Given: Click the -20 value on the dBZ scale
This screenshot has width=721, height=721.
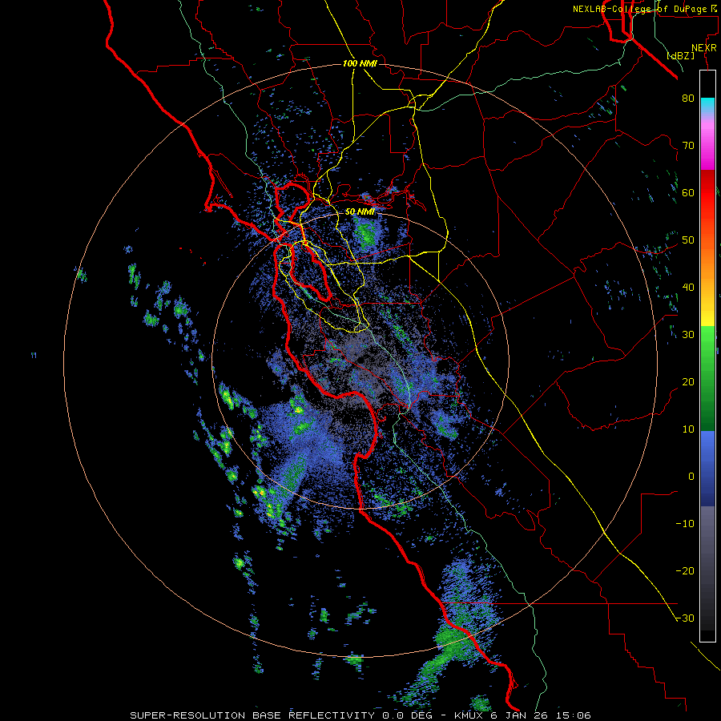Looking at the screenshot, I should pyautogui.click(x=685, y=571).
